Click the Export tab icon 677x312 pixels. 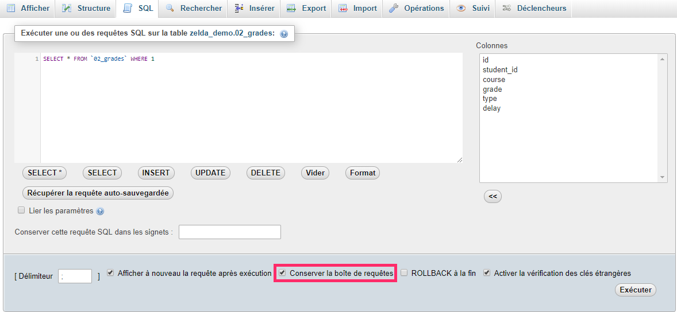click(x=291, y=8)
